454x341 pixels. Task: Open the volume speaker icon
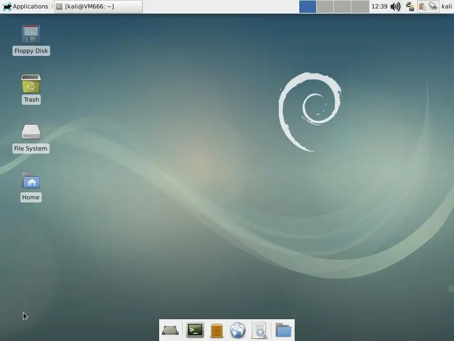[395, 6]
